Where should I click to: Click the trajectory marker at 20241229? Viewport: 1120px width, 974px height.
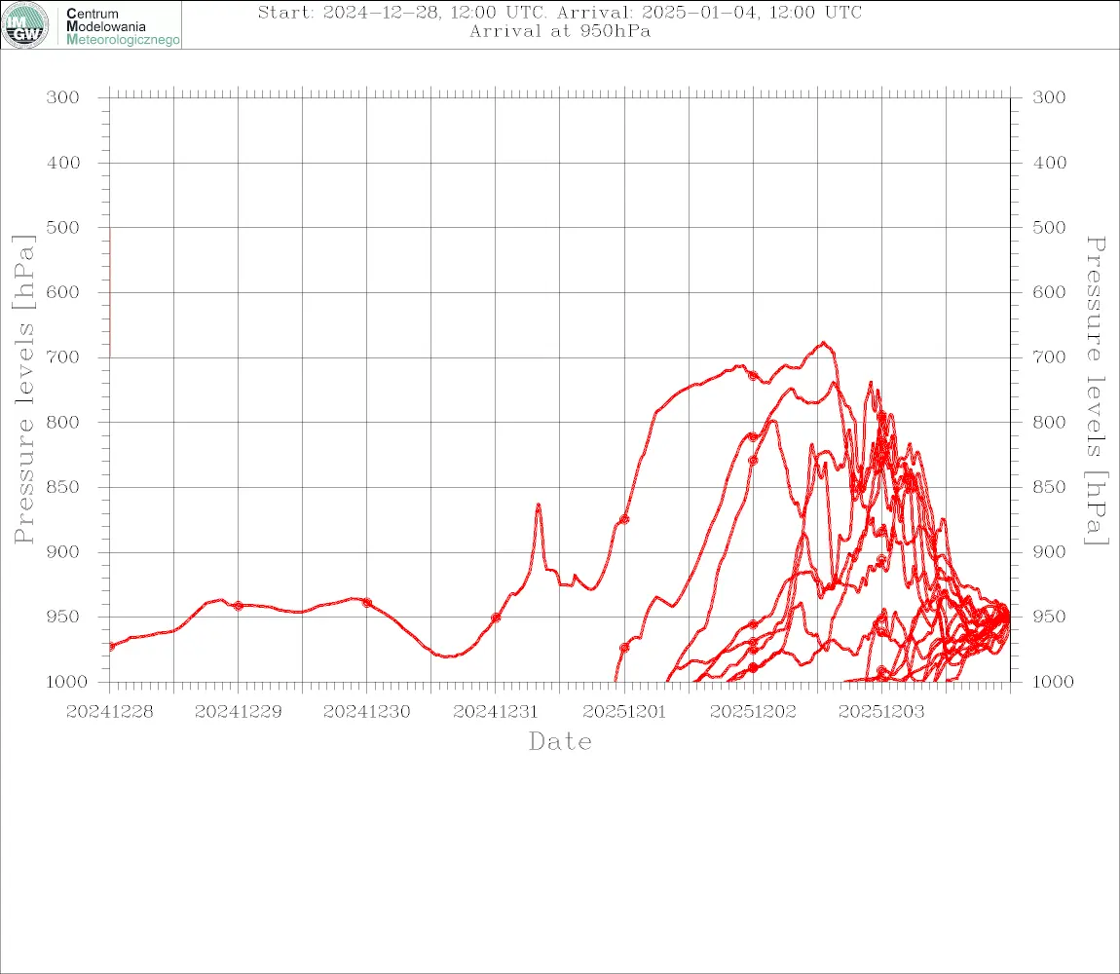pyautogui.click(x=239, y=606)
